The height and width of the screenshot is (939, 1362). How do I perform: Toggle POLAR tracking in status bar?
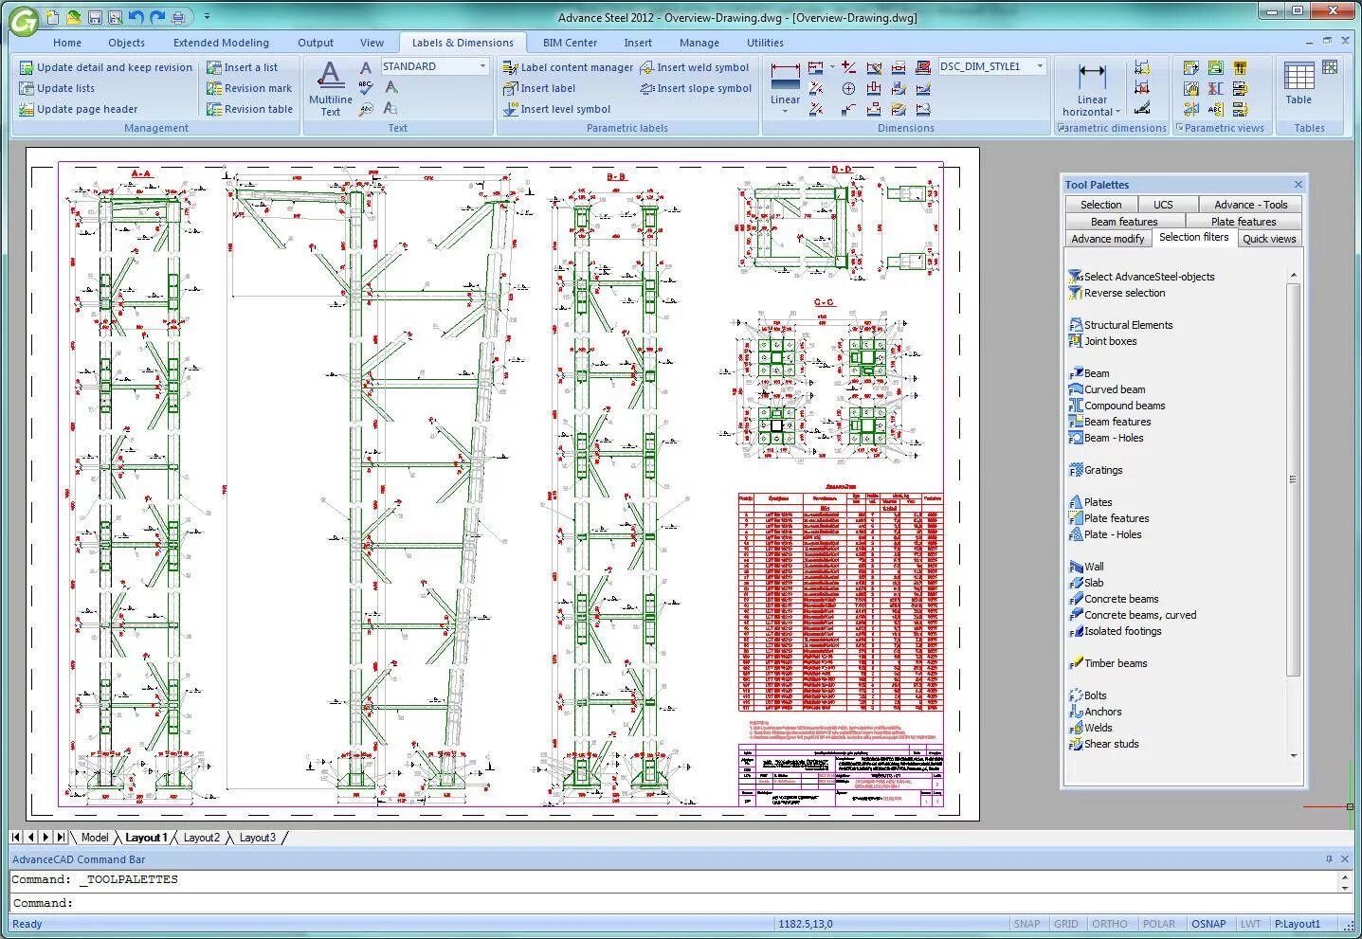click(x=1158, y=924)
